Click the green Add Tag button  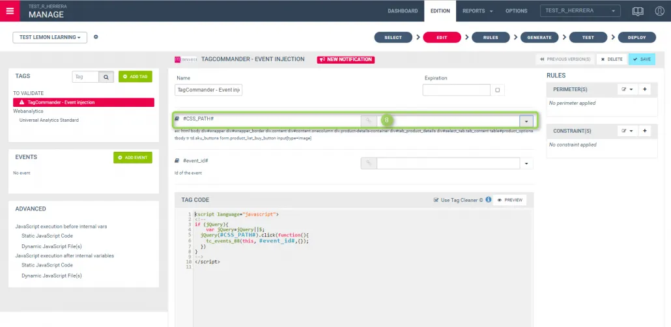(135, 77)
